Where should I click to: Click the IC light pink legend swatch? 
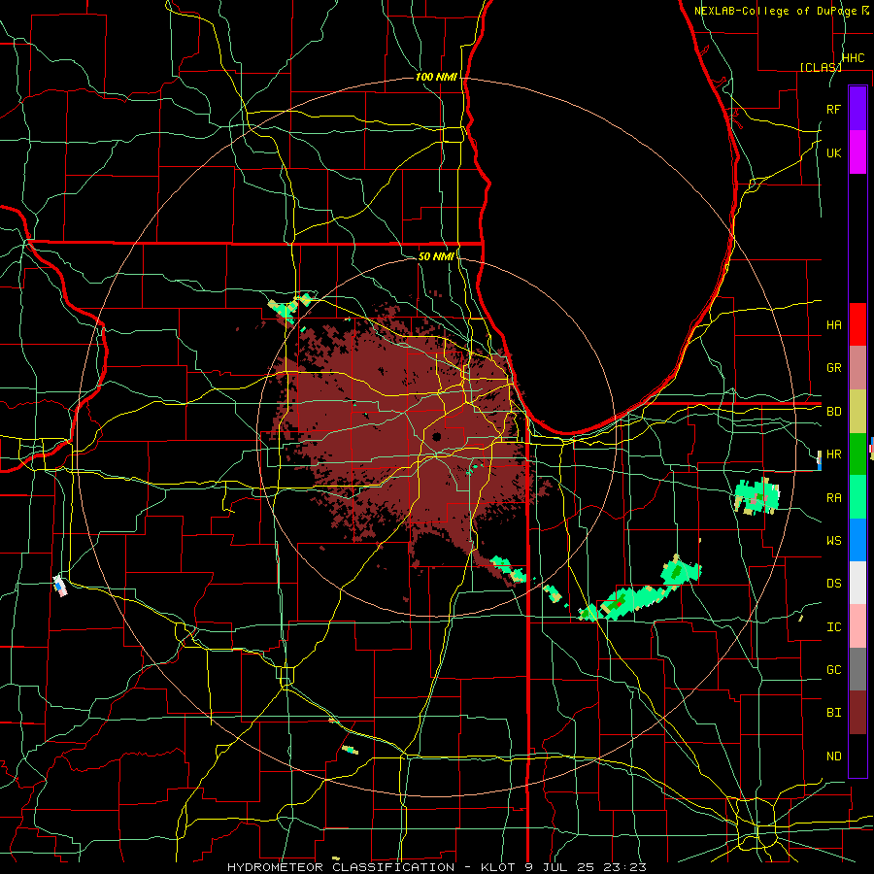tap(857, 626)
